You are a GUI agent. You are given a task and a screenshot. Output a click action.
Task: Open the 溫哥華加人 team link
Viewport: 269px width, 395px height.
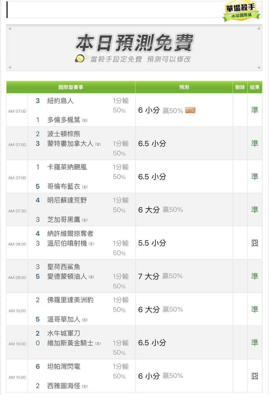64,319
